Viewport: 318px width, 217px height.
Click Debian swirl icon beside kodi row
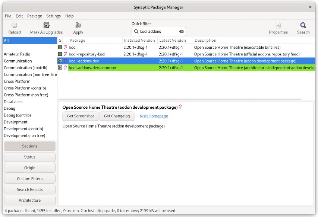click(x=65, y=47)
